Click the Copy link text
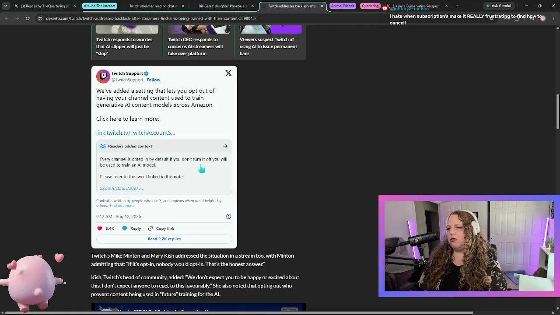 165,228
